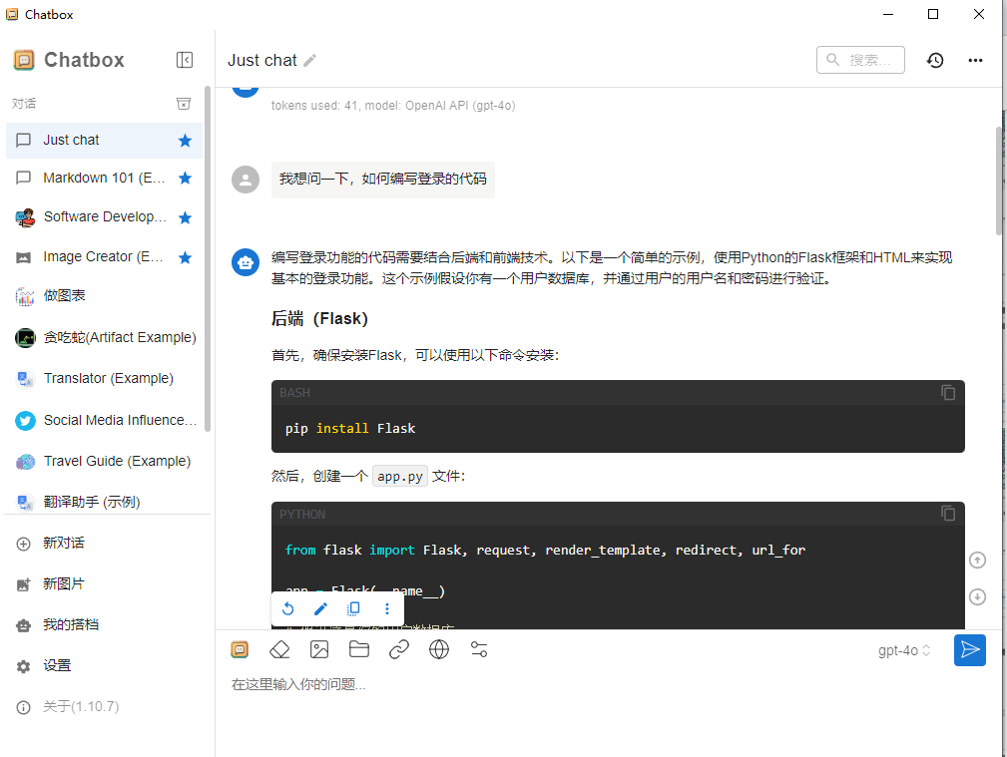The image size is (1007, 757).
Task: Toggle web browsing globe icon
Action: pos(439,649)
